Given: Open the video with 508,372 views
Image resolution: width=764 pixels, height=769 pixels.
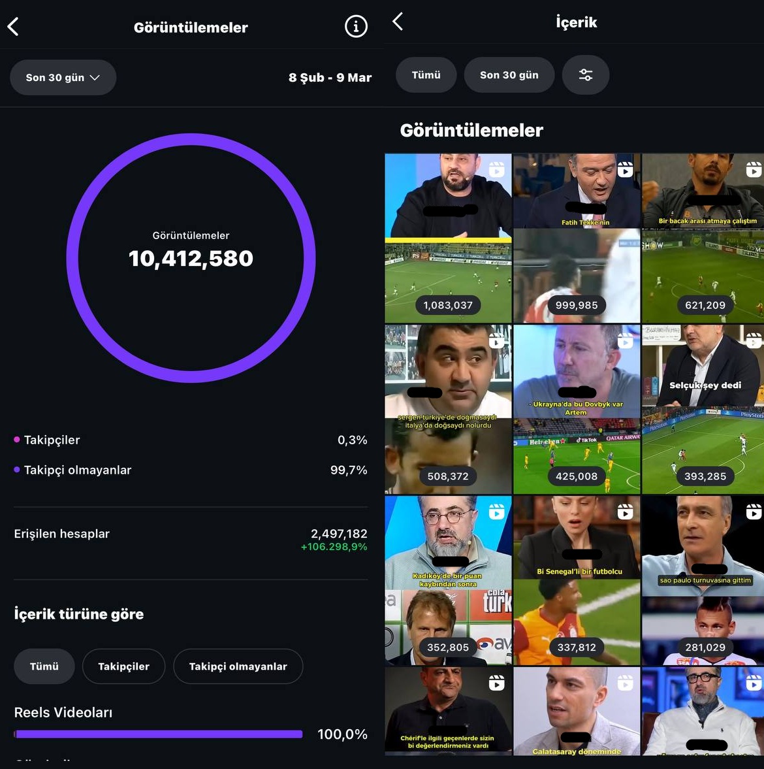Looking at the screenshot, I should 448,409.
